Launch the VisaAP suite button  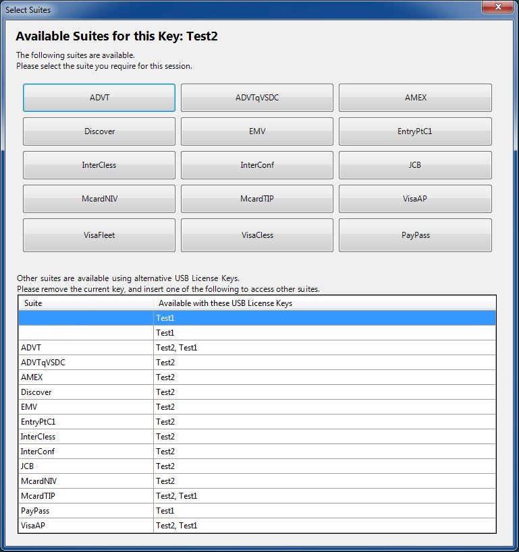coord(415,199)
